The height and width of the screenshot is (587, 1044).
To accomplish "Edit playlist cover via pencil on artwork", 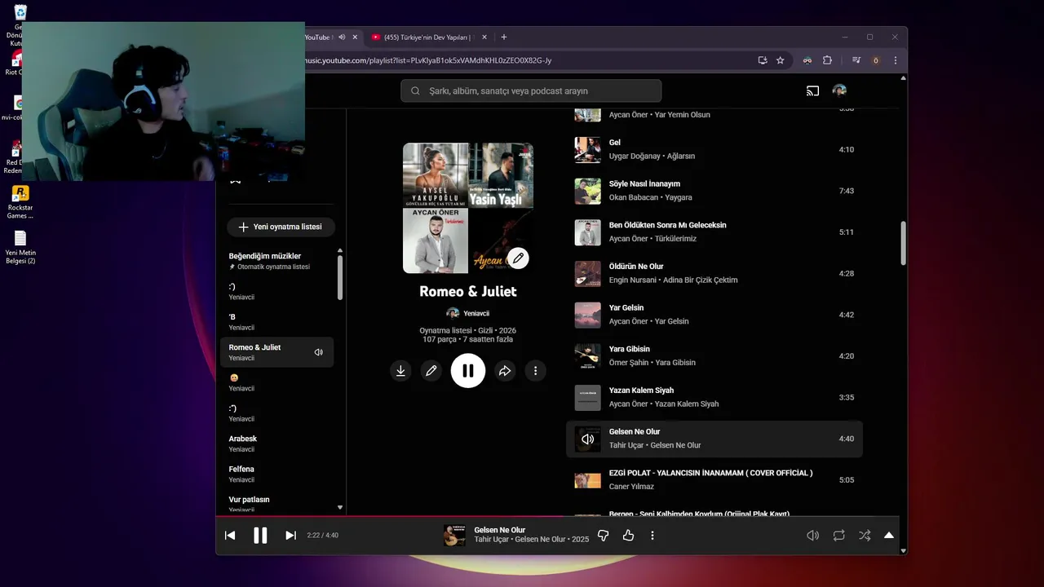I will pyautogui.click(x=518, y=258).
